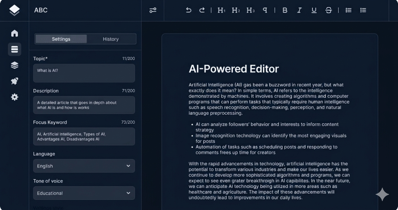Toggle strikethrough formatting
398x210 pixels.
328,10
